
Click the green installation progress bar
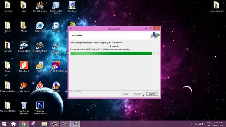click(114, 53)
